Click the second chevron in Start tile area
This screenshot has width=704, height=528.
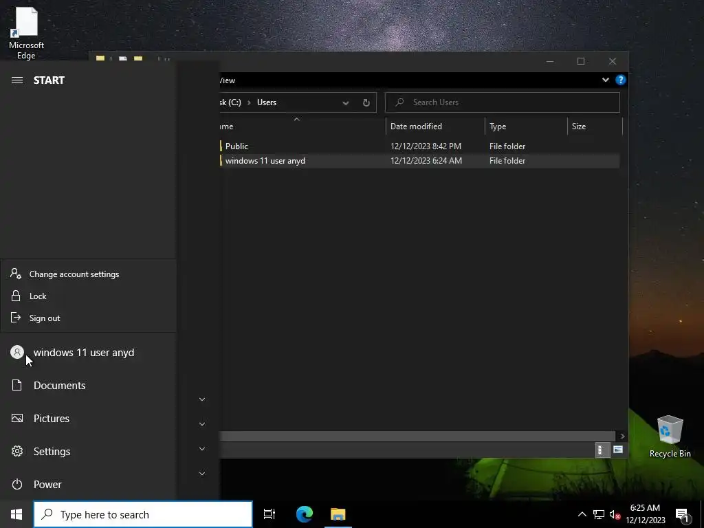pyautogui.click(x=202, y=423)
